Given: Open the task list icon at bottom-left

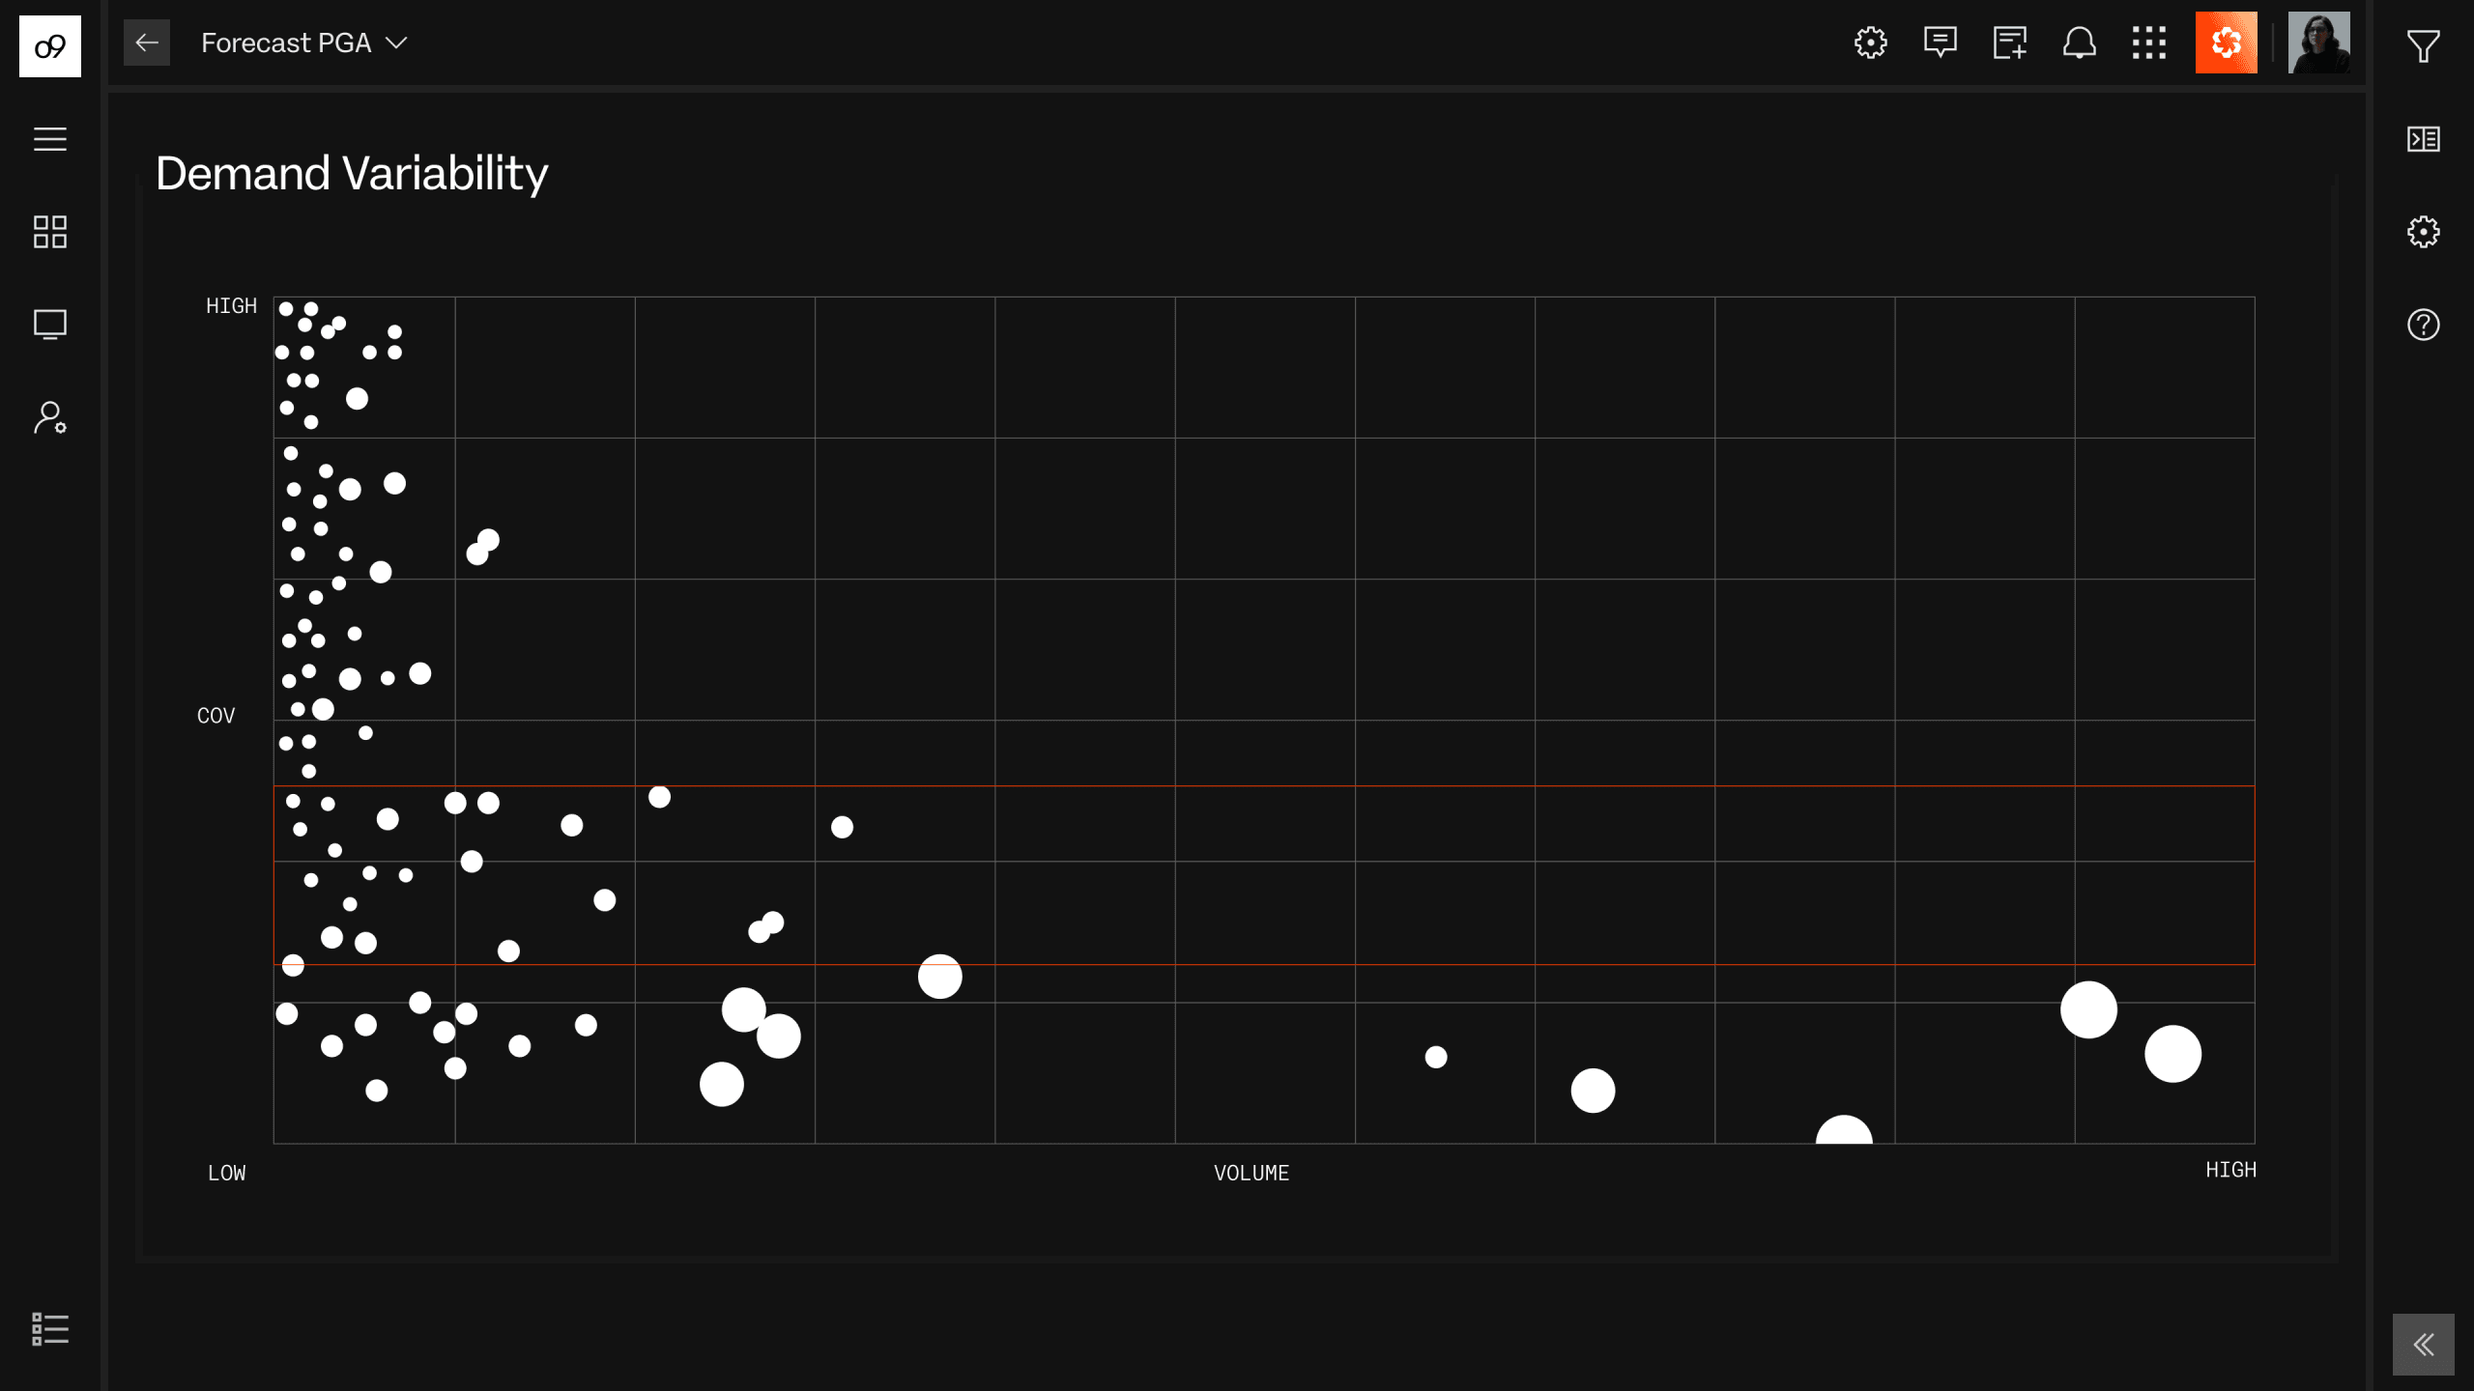Looking at the screenshot, I should [x=50, y=1329].
